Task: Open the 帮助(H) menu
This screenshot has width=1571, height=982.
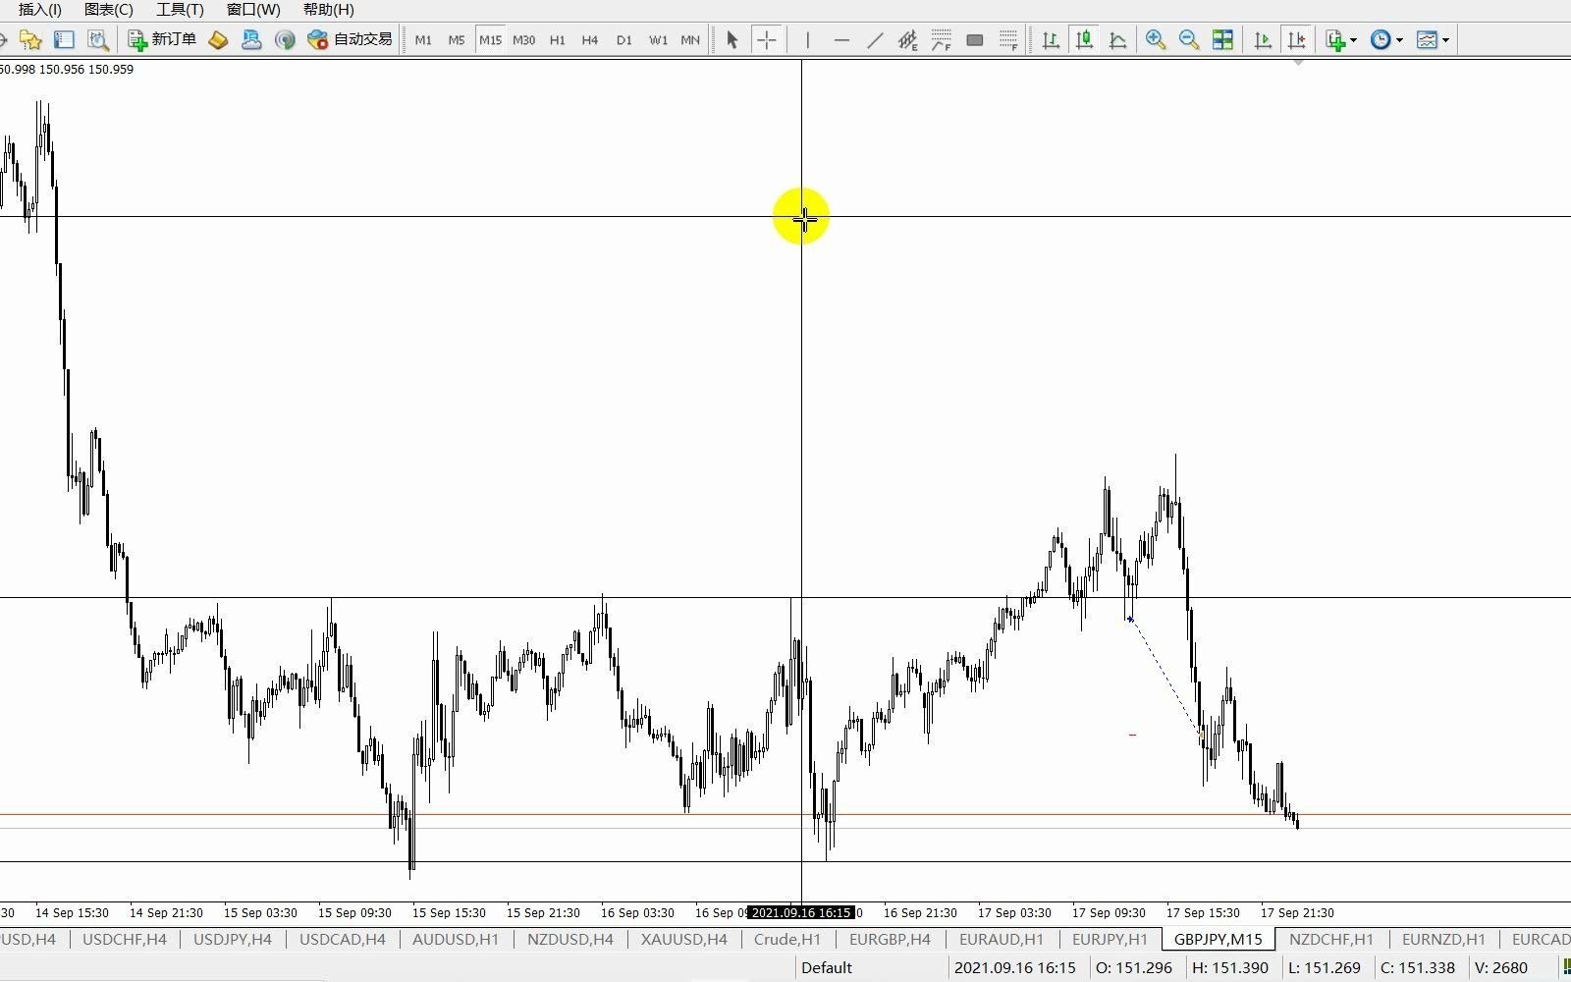Action: tap(329, 10)
